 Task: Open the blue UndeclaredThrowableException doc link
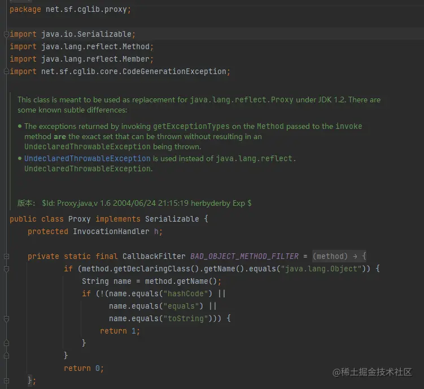coord(88,158)
